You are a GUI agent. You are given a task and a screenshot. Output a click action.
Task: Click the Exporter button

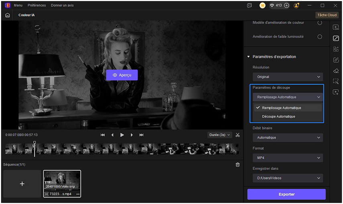point(286,194)
